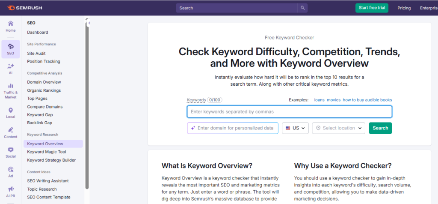
Task: Open Traffic & Market bar chart icon
Action: click(11, 86)
